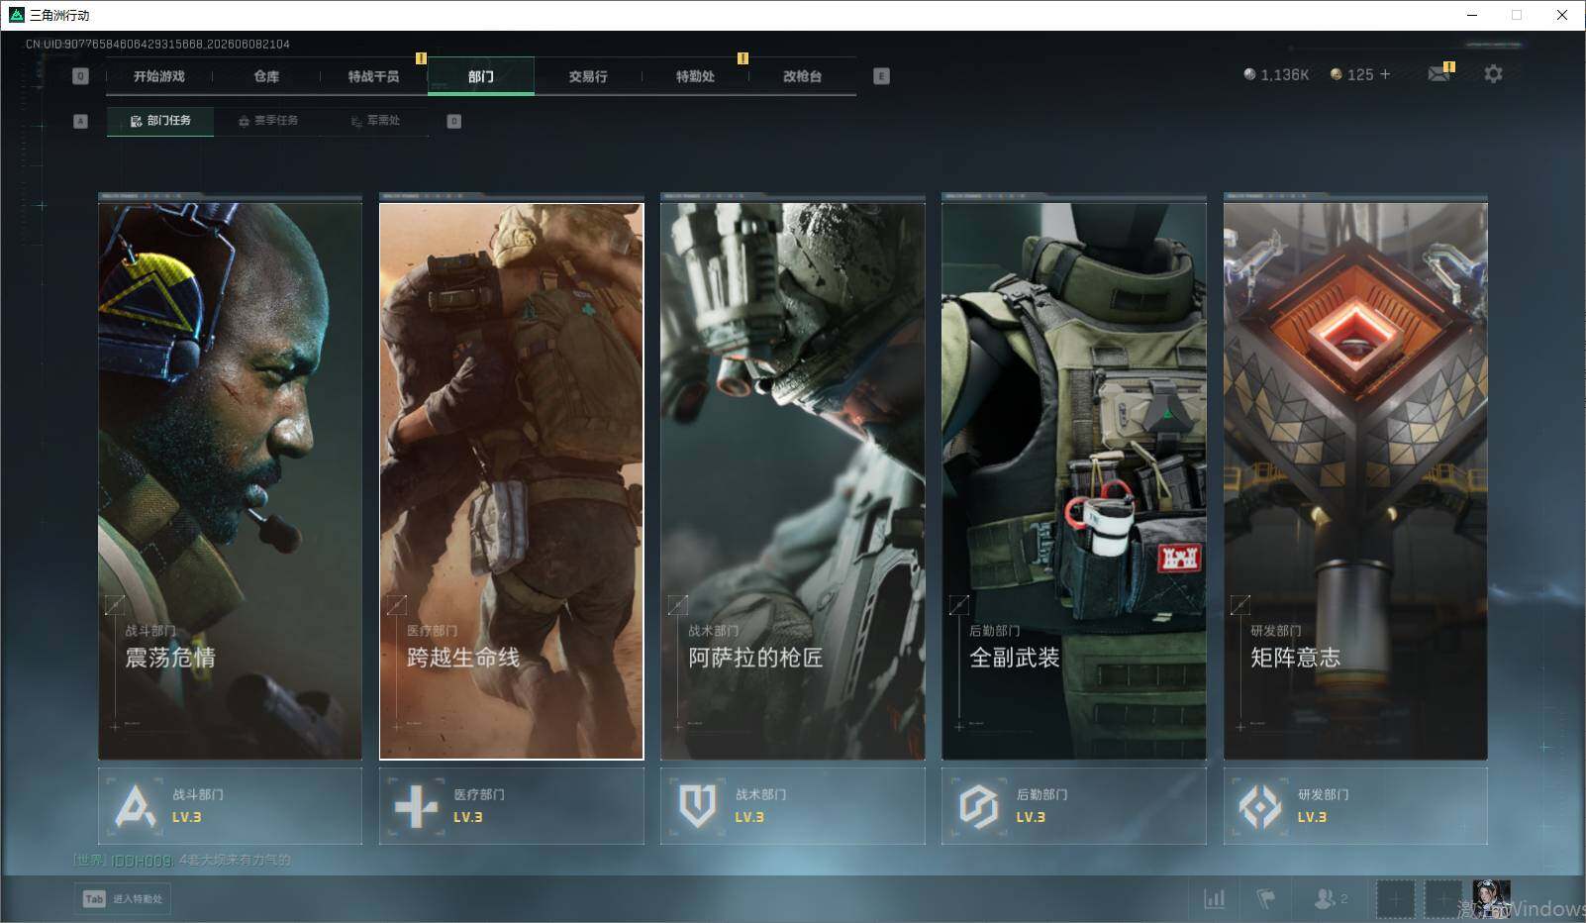1586x923 pixels.
Task: Open the 仓库 tab
Action: [266, 76]
